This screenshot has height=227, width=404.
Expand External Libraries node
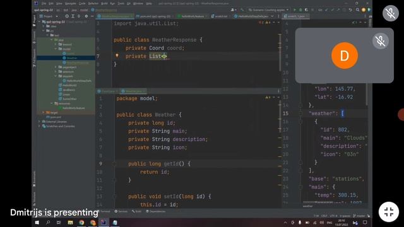[x=39, y=122]
